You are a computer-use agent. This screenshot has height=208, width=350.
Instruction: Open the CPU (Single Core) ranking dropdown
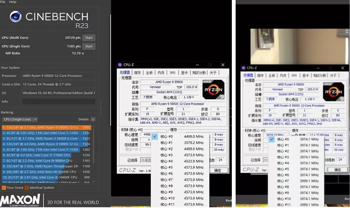click(x=20, y=119)
